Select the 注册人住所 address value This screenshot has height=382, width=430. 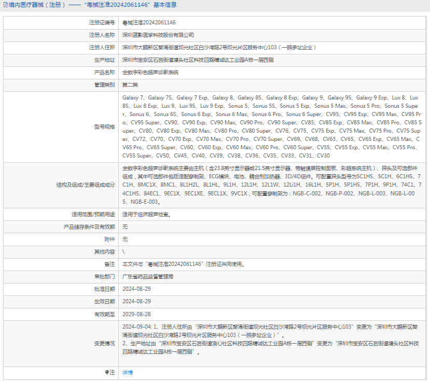[x=219, y=47]
